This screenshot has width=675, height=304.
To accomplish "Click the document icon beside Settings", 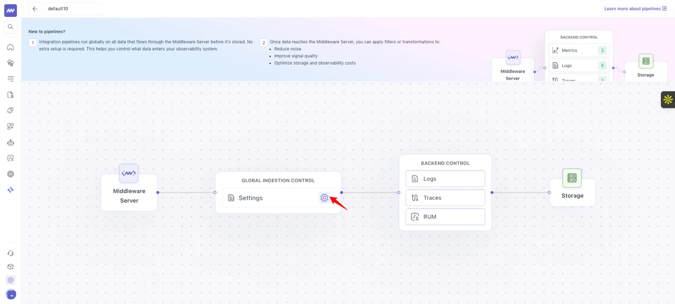I will (231, 198).
